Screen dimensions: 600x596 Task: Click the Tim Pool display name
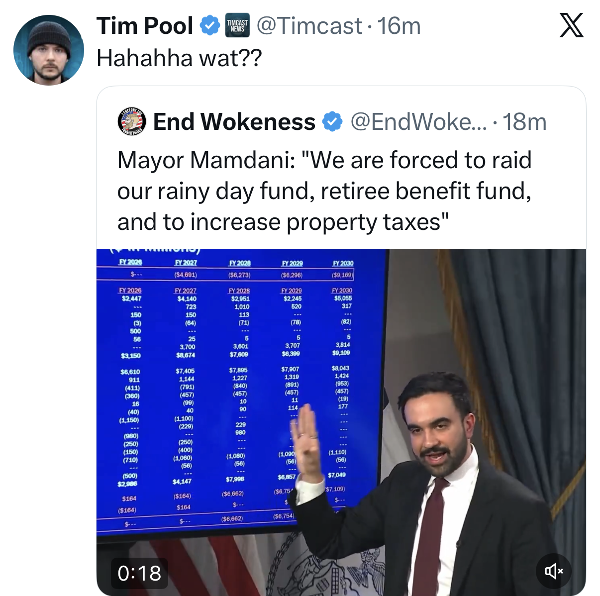pyautogui.click(x=145, y=26)
